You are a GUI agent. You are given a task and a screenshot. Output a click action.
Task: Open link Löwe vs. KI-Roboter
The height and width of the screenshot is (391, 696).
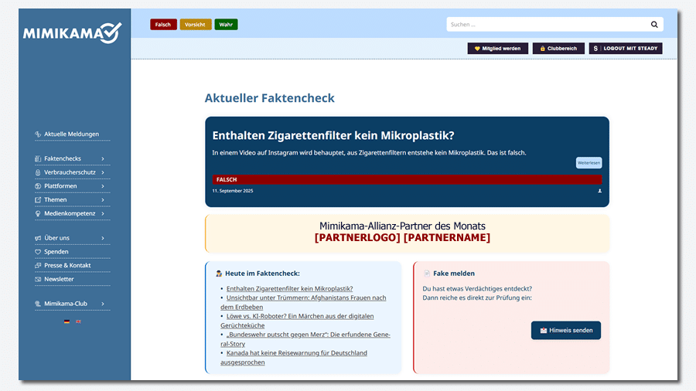(x=297, y=321)
